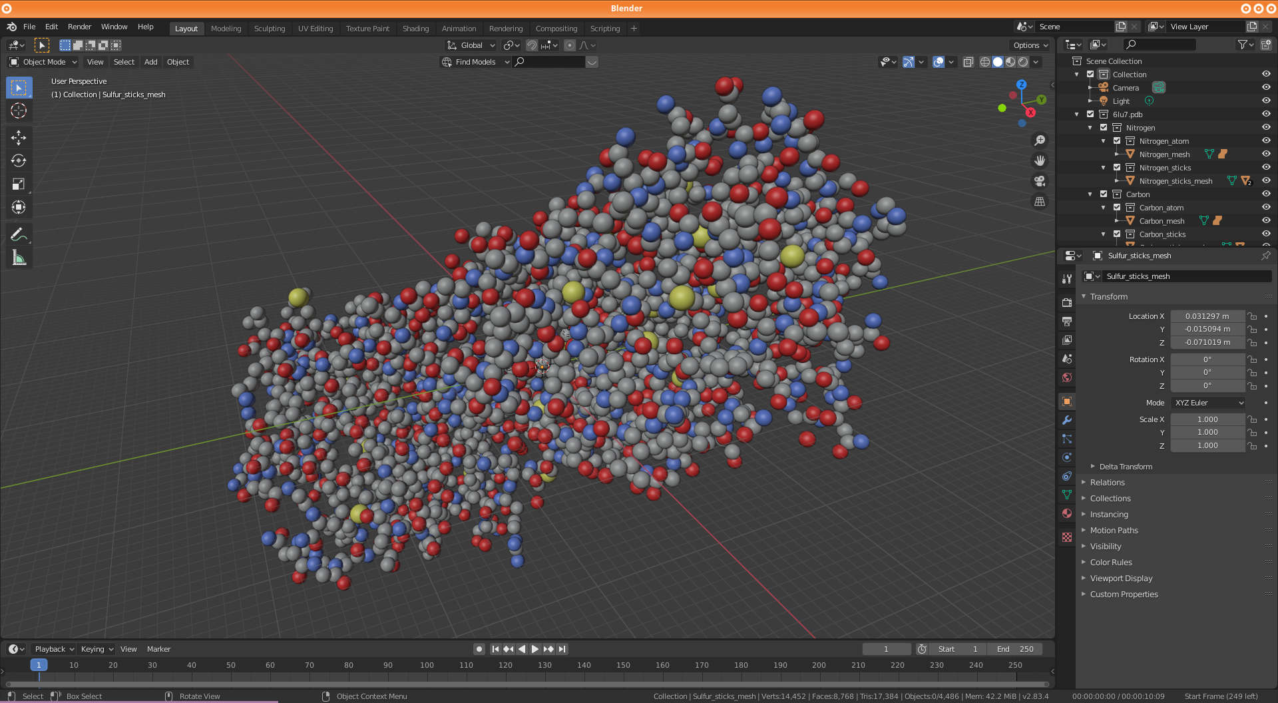This screenshot has height=703, width=1278.
Task: Adjust the Location Z value field
Action: click(x=1207, y=342)
